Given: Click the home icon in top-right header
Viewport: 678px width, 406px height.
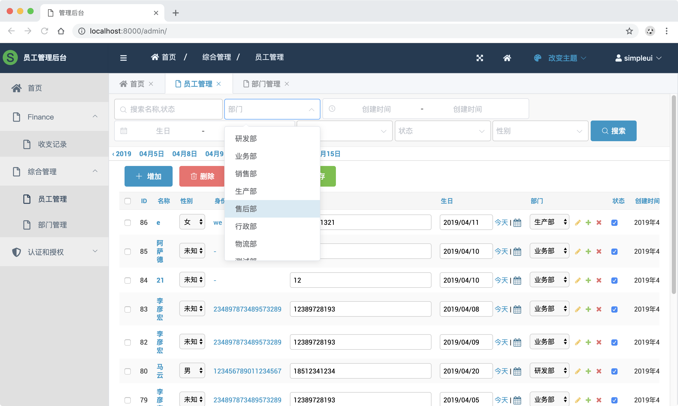Looking at the screenshot, I should (507, 58).
